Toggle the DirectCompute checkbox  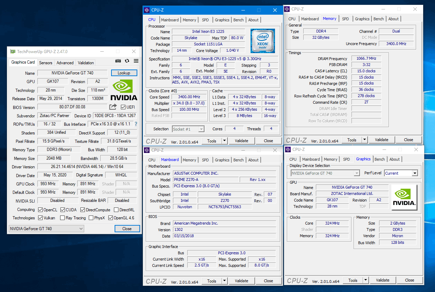click(82, 210)
